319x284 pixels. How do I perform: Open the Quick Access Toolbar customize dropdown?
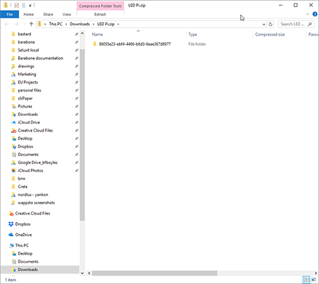(30, 5)
